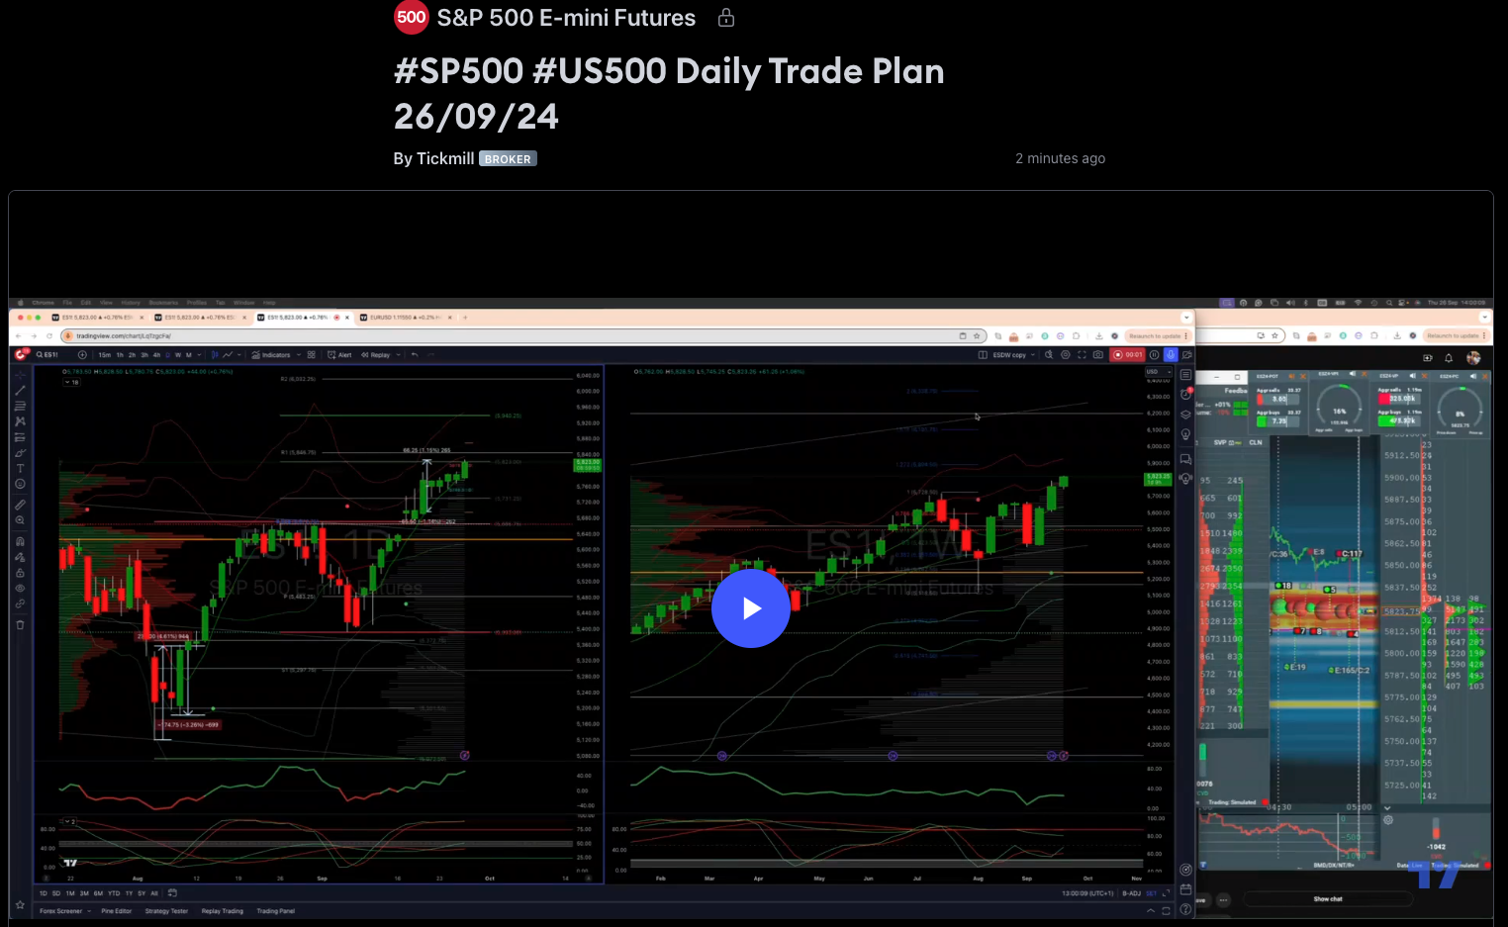Open the USD currency dropdown on the video's chart
Viewport: 1508px width, 927px height.
coord(1157,372)
